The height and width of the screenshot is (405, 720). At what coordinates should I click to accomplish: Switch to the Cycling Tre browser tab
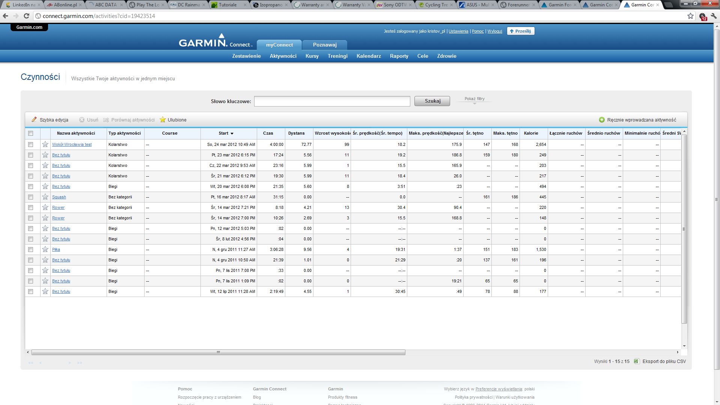point(435,5)
